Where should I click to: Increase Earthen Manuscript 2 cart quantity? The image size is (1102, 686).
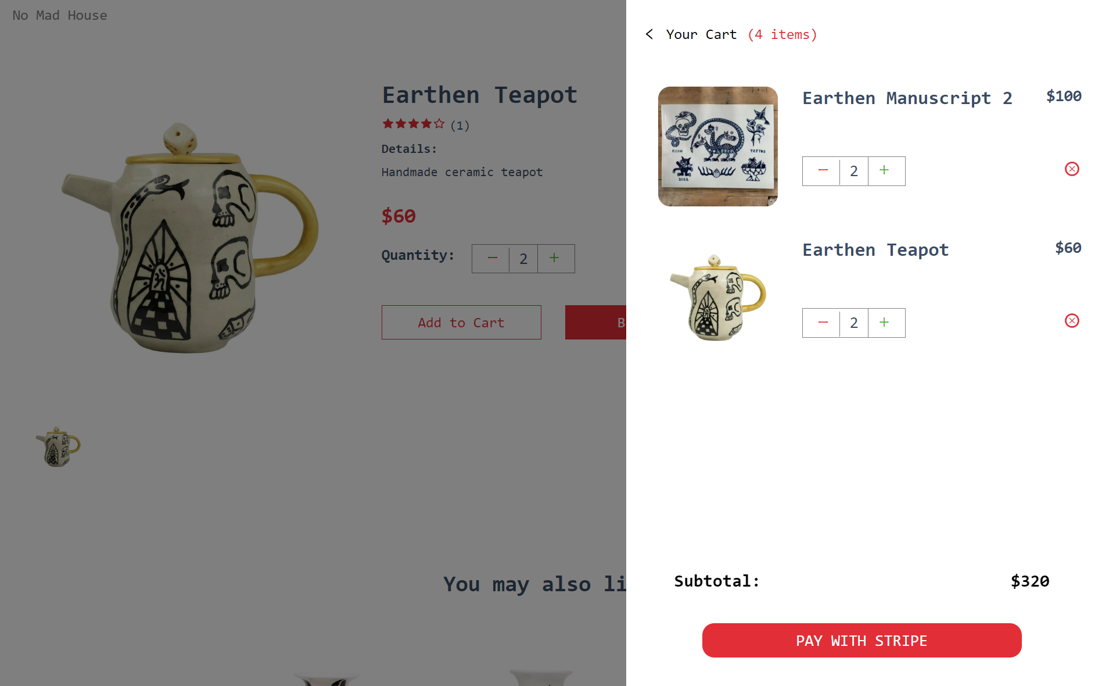click(884, 171)
